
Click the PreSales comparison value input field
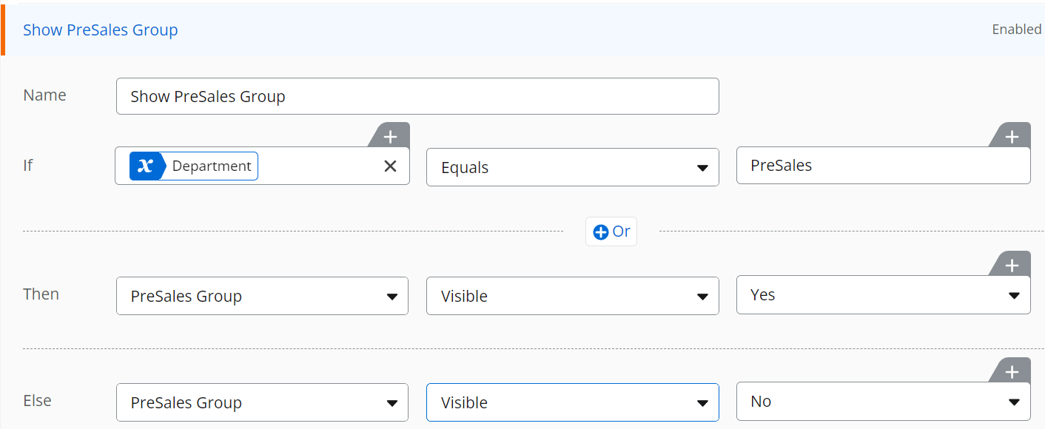tap(884, 165)
